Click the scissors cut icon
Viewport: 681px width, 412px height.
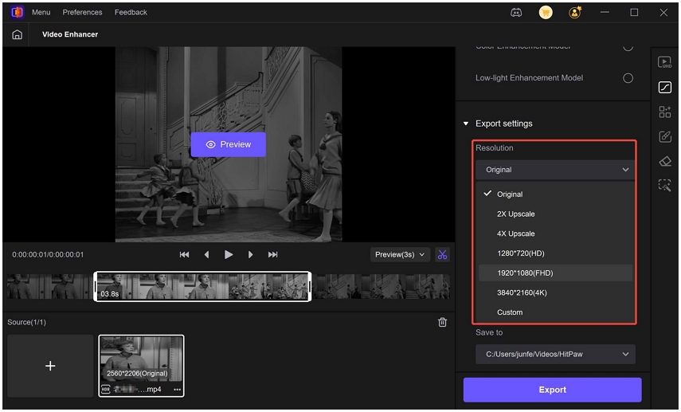[442, 255]
